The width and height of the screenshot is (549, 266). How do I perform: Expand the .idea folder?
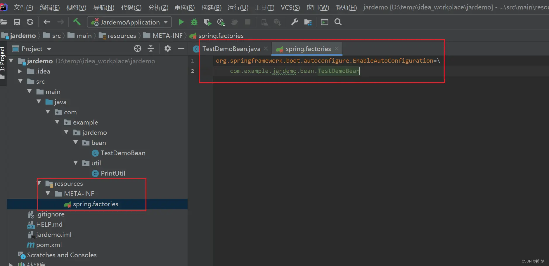pos(20,71)
